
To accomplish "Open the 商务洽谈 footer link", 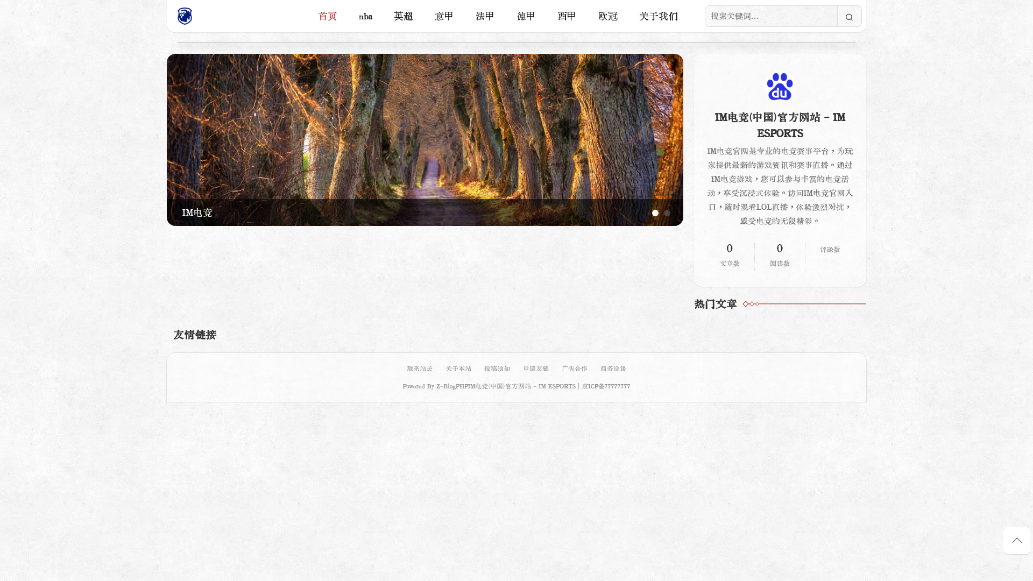I will (x=613, y=369).
